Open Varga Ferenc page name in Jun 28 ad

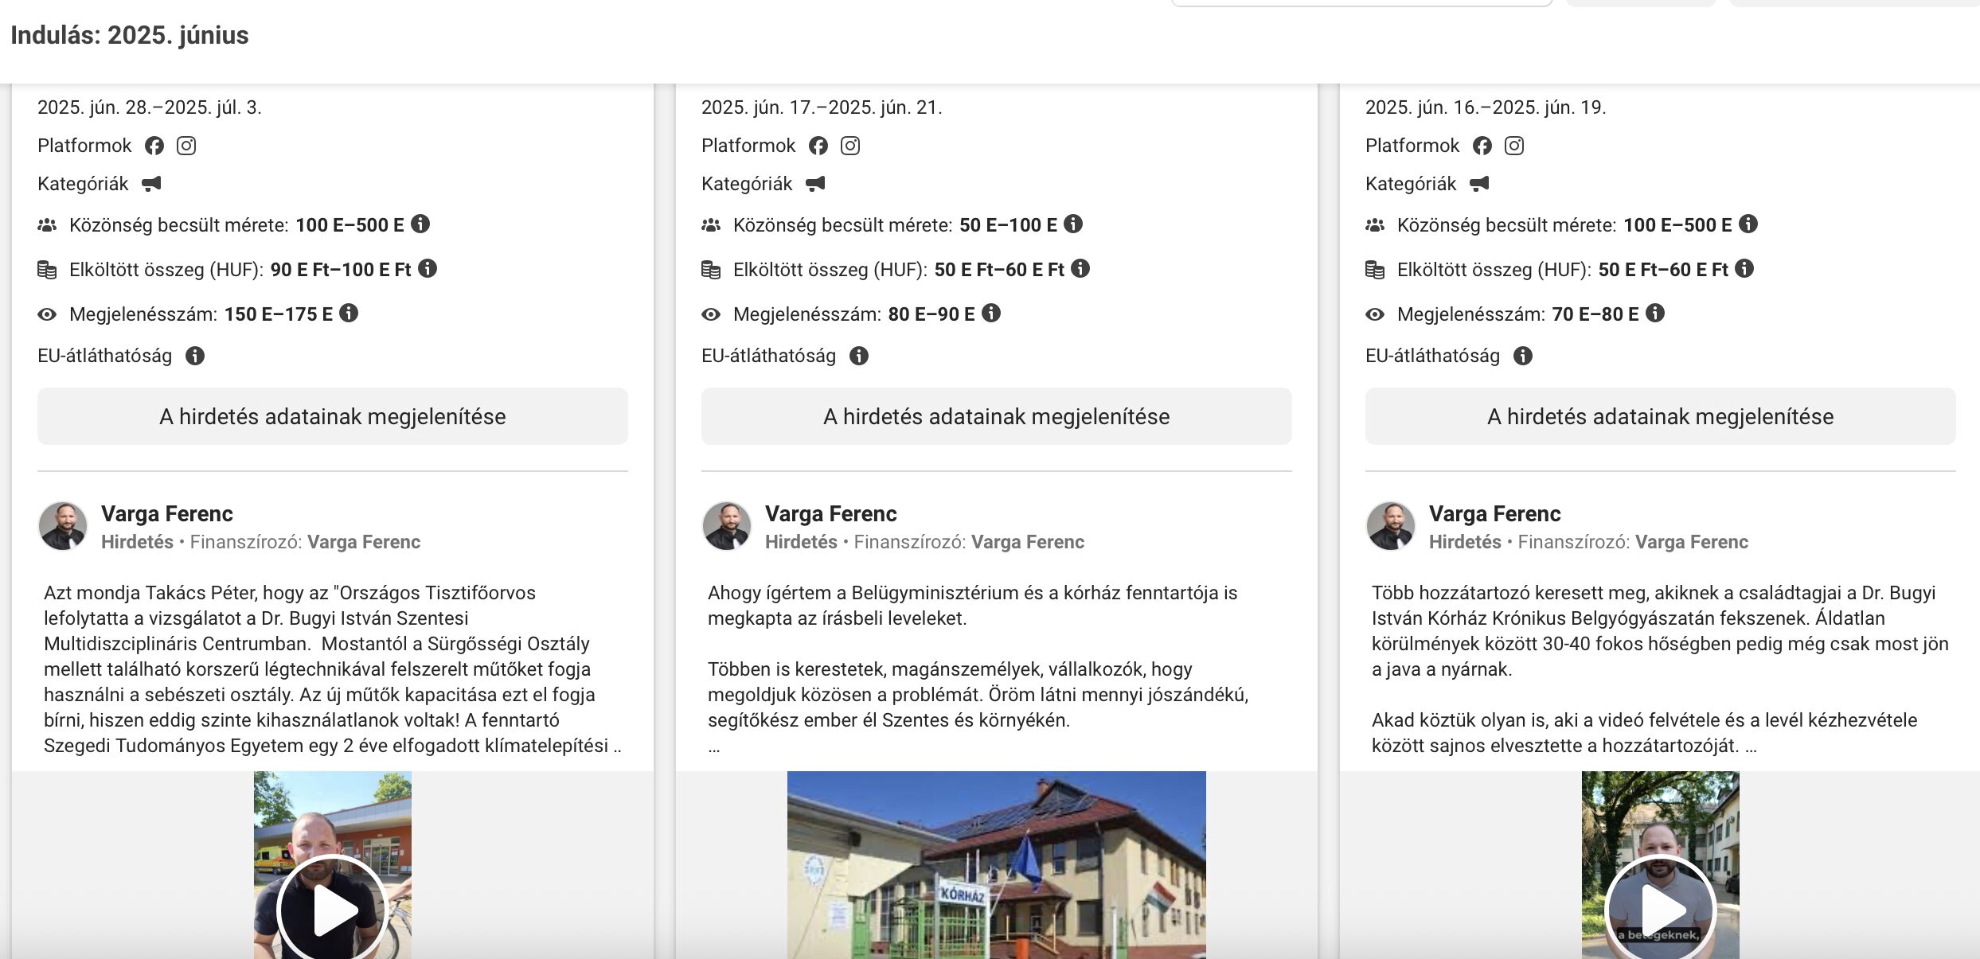[x=167, y=513]
